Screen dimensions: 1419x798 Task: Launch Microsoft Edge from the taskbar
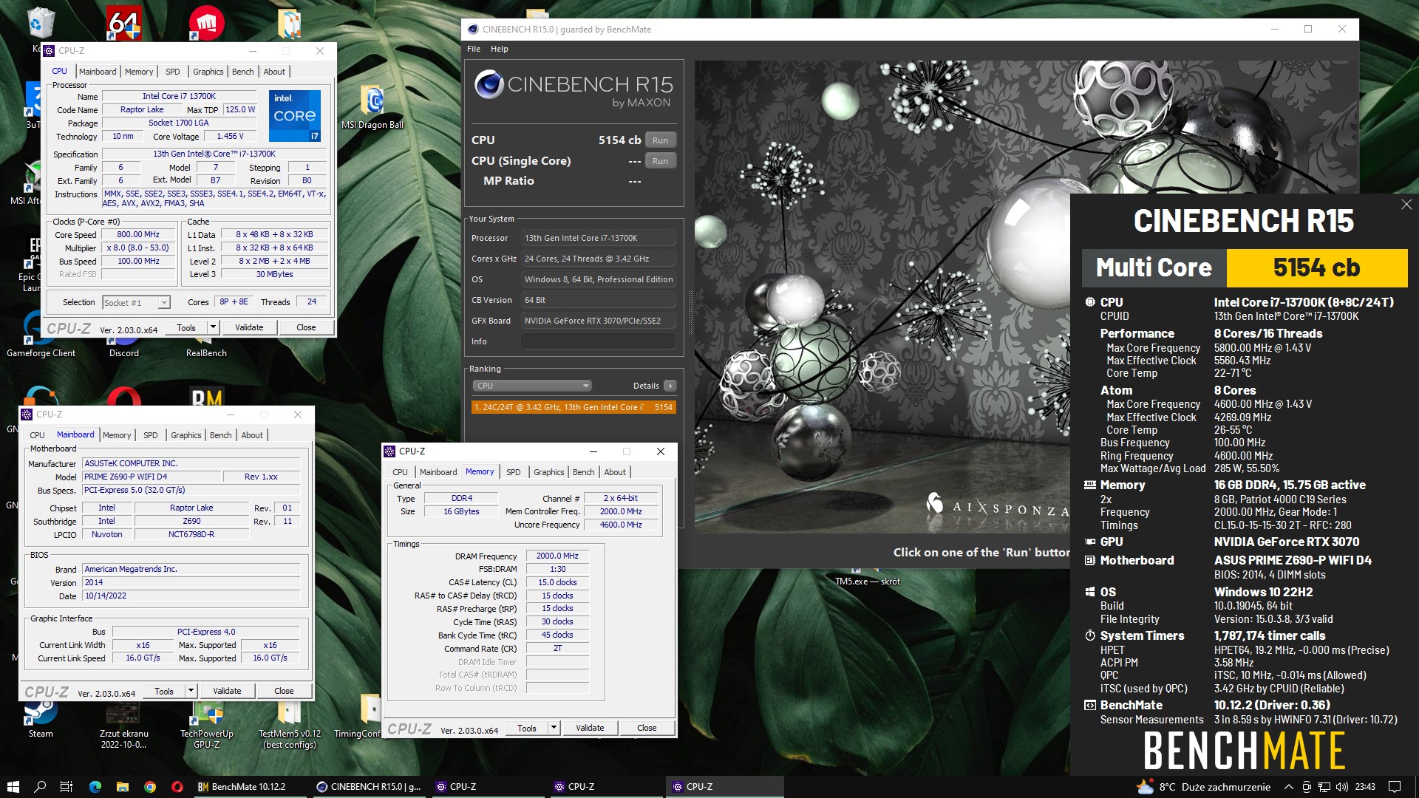95,787
